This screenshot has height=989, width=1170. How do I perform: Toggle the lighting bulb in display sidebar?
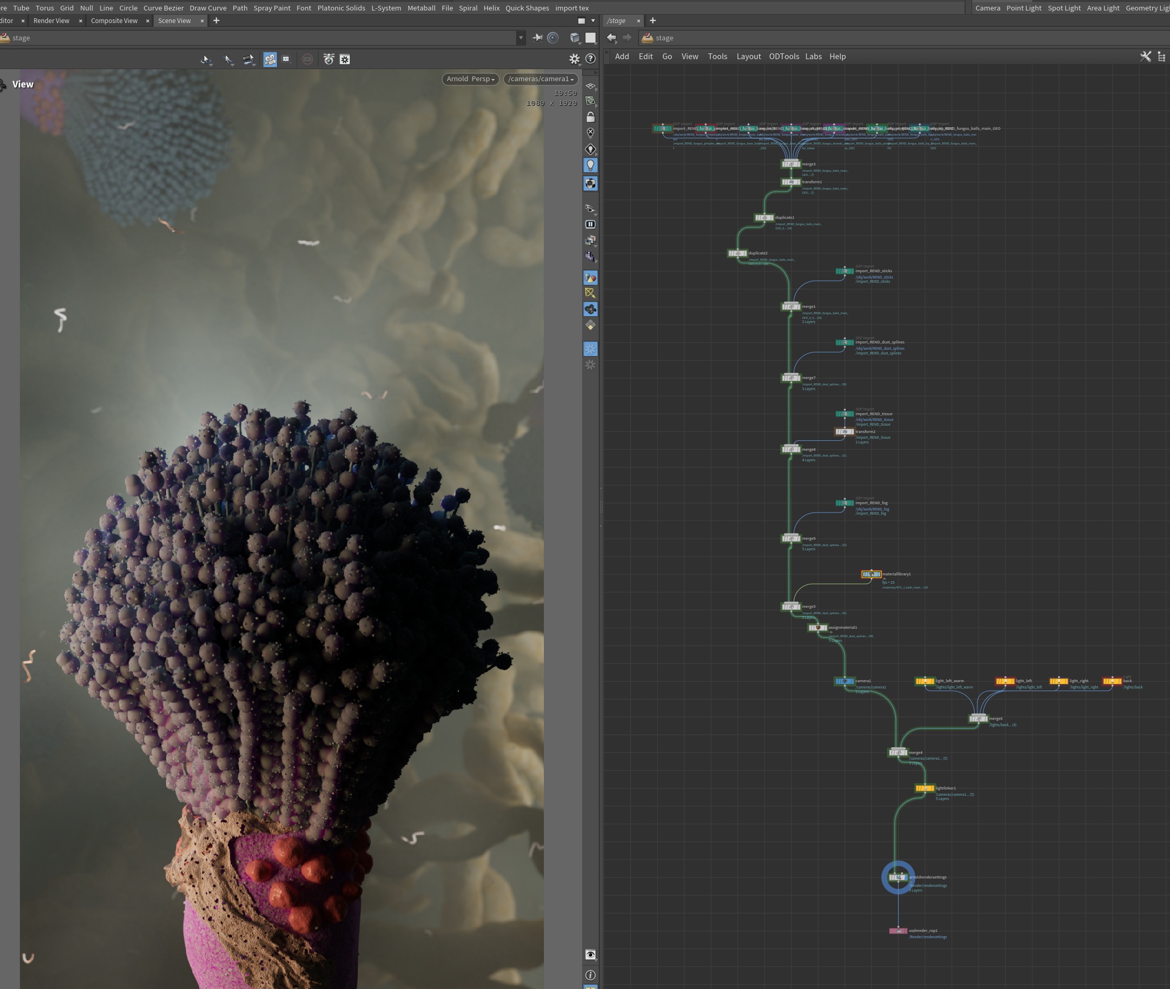pos(591,165)
